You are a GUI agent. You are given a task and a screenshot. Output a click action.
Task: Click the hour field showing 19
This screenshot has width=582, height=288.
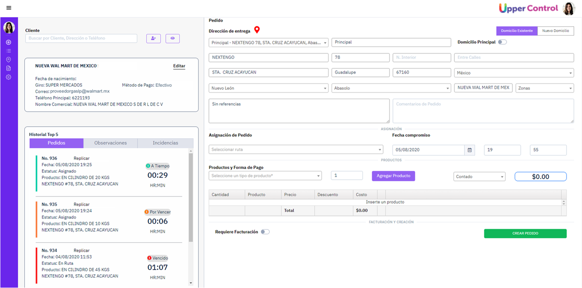pos(502,150)
